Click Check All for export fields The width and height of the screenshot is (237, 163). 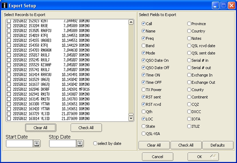(x=186, y=145)
